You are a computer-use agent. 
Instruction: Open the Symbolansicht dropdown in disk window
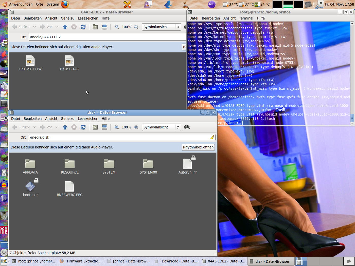pyautogui.click(x=161, y=127)
